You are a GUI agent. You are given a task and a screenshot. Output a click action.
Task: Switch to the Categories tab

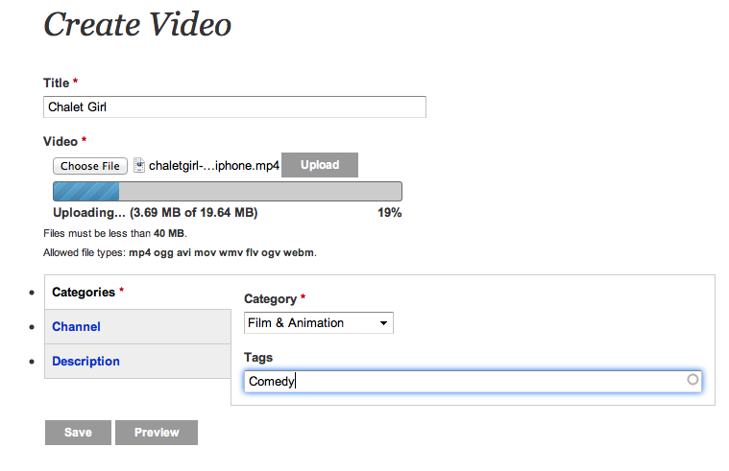tap(87, 292)
